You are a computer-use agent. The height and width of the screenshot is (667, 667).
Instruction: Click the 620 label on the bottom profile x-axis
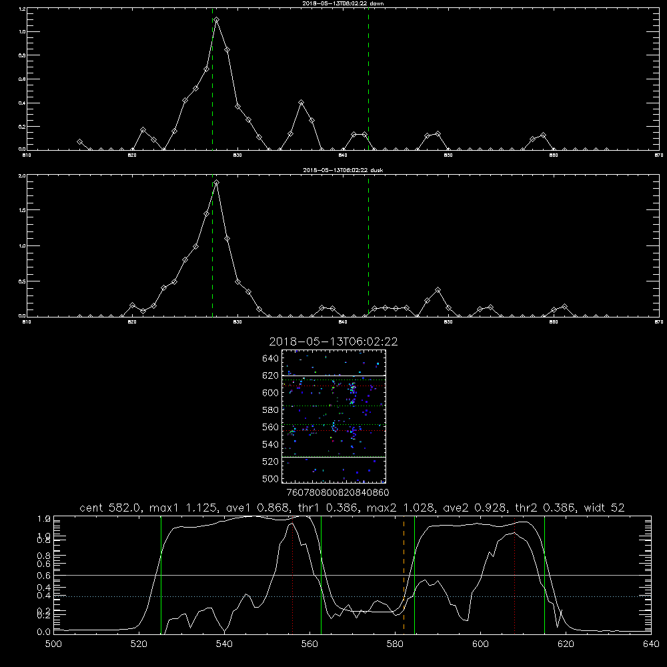click(566, 644)
